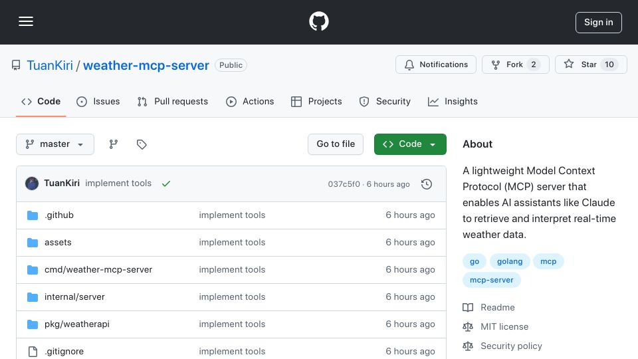Open 'implement tools' commit in internal/server row

[232, 297]
